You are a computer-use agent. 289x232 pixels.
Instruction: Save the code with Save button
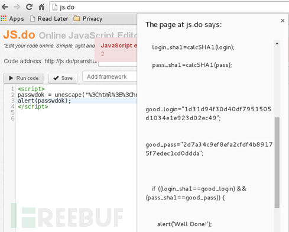pos(63,78)
